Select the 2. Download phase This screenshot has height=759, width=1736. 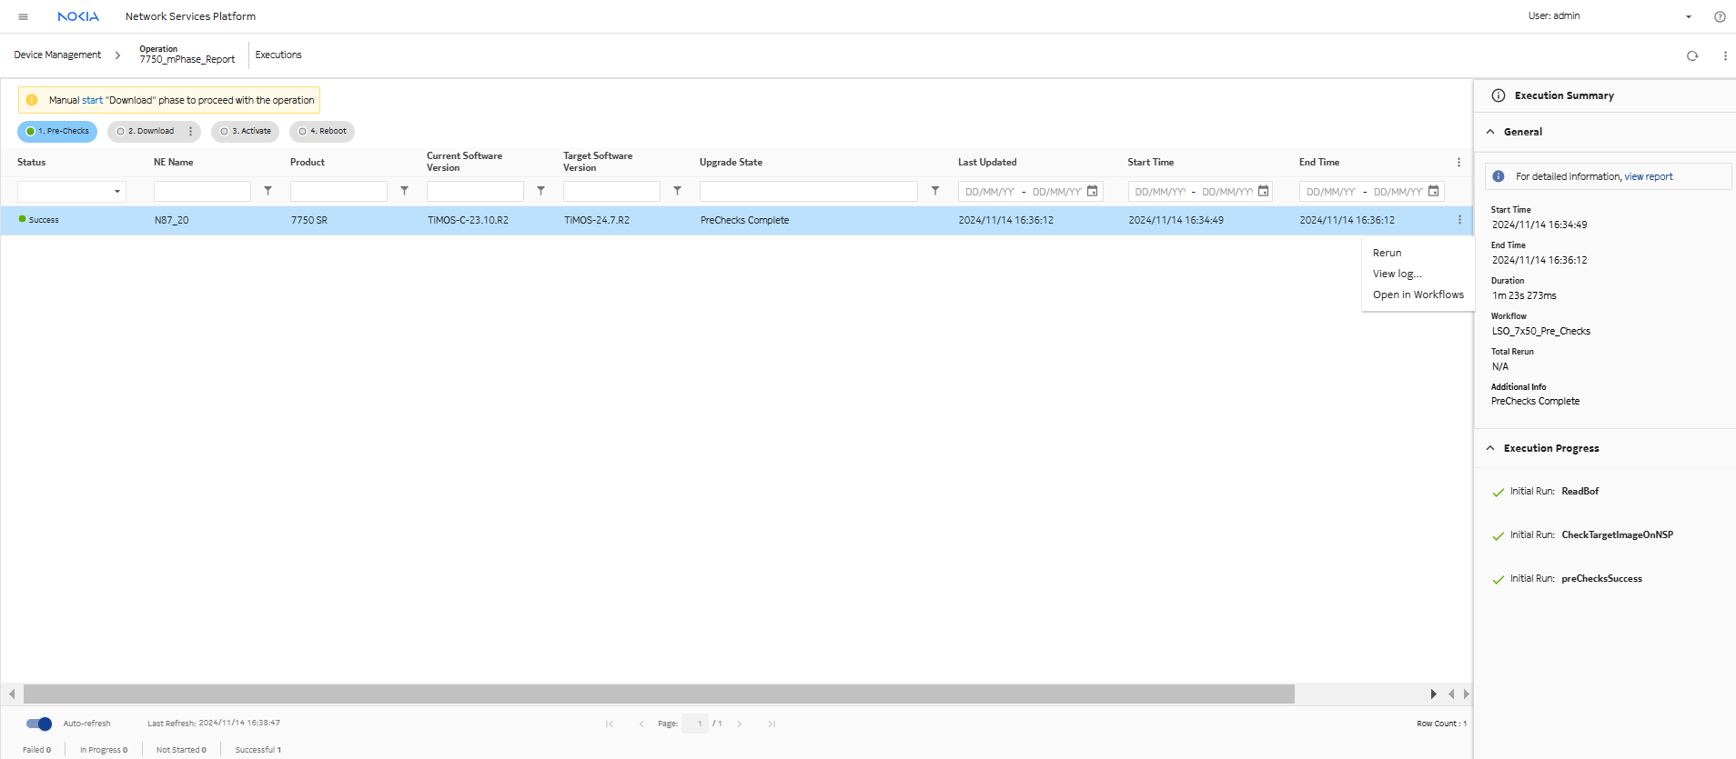(146, 132)
